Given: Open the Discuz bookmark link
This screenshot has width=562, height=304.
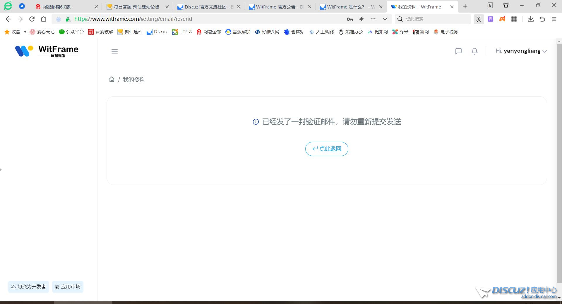Looking at the screenshot, I should click(x=157, y=32).
